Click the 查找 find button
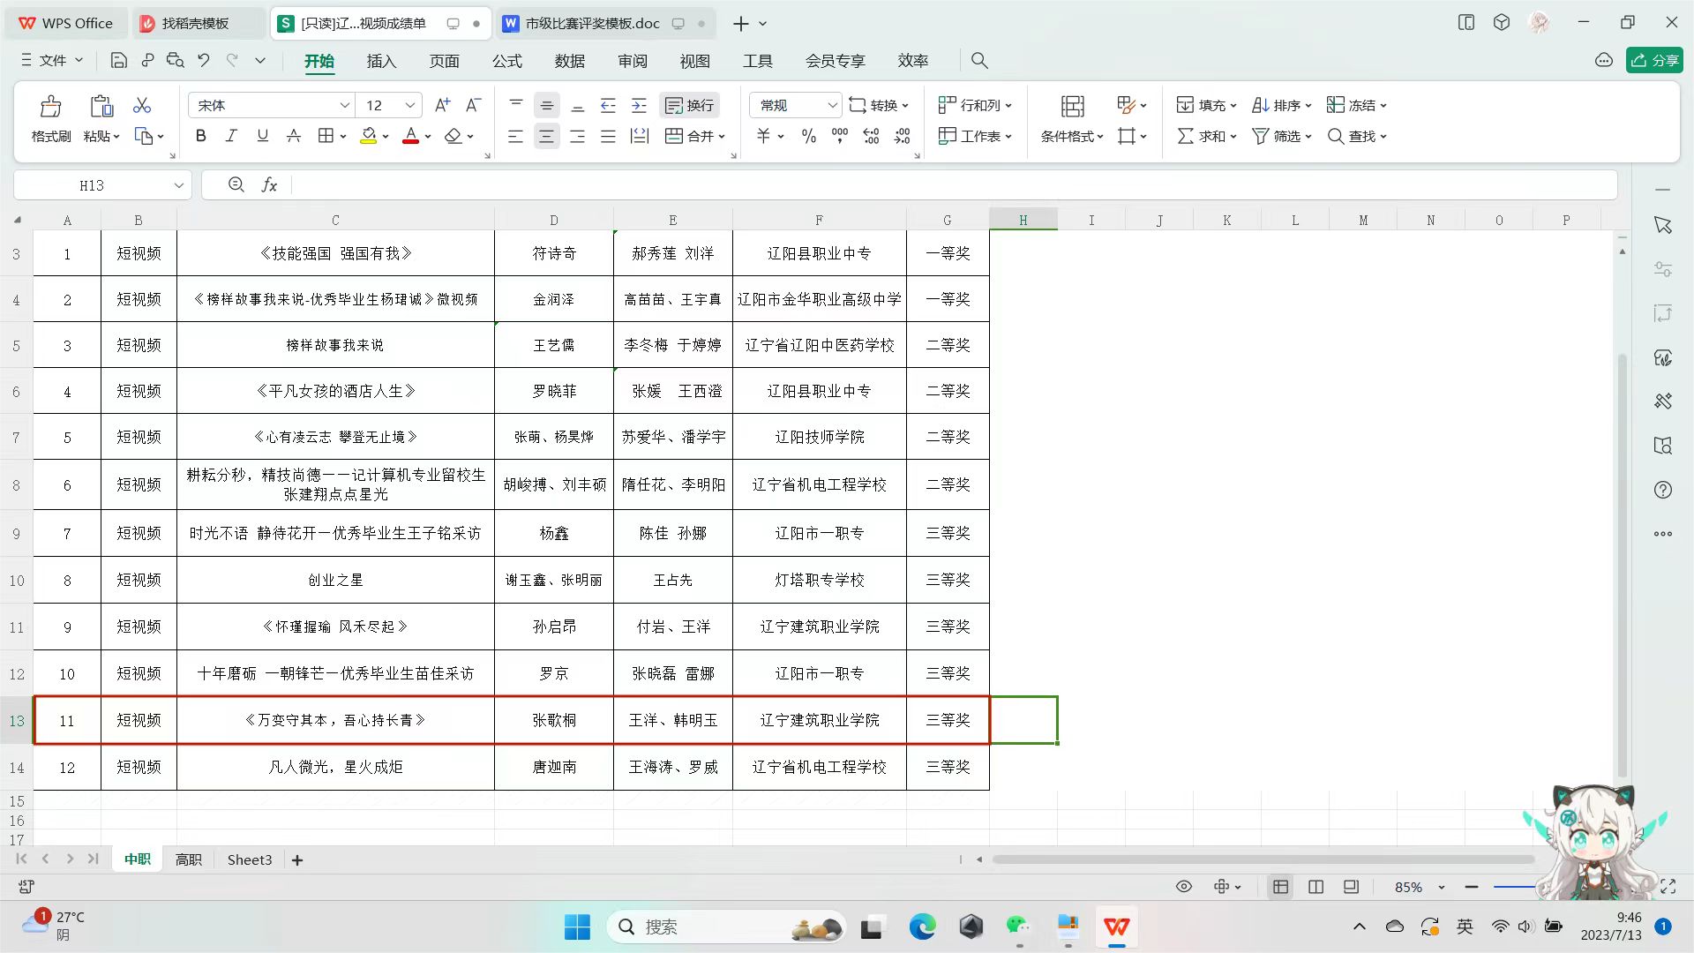Screen dimensions: 1694x953 tap(1357, 136)
